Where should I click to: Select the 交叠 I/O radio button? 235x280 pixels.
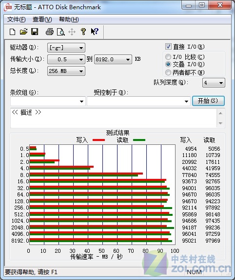click(x=168, y=64)
